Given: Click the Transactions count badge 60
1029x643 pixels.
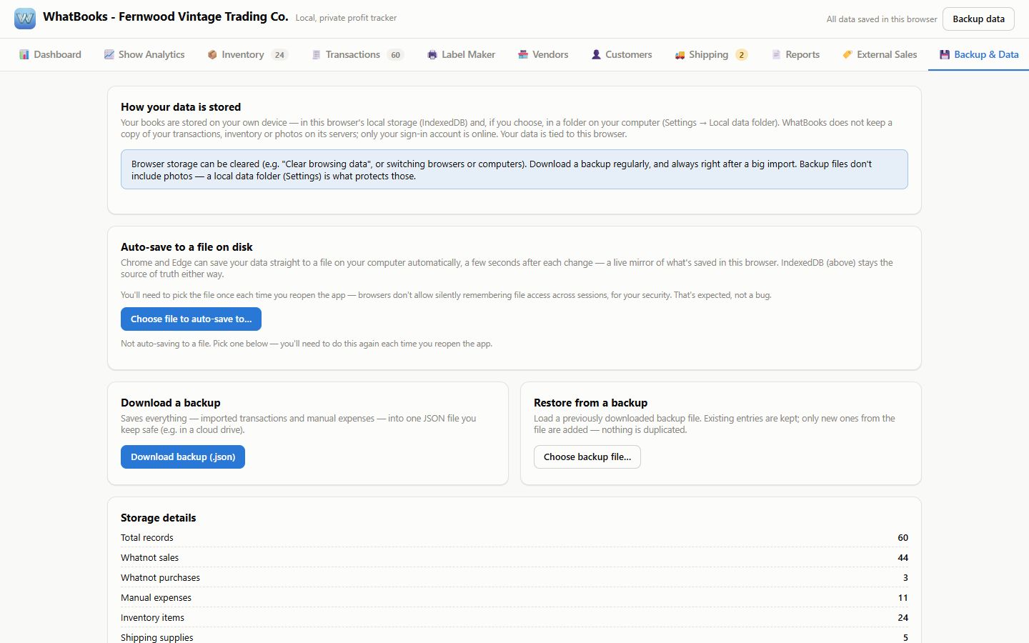Looking at the screenshot, I should coord(395,54).
